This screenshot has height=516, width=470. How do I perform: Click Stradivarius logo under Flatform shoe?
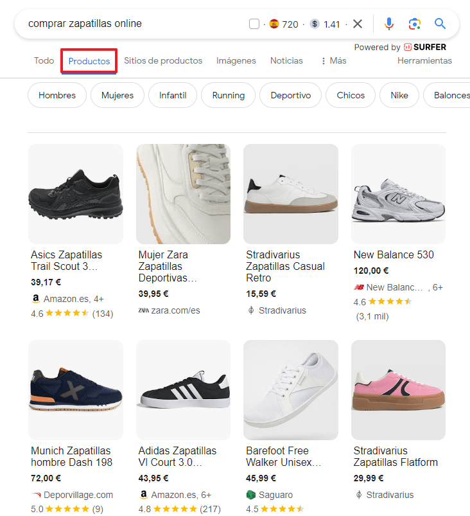coord(359,495)
